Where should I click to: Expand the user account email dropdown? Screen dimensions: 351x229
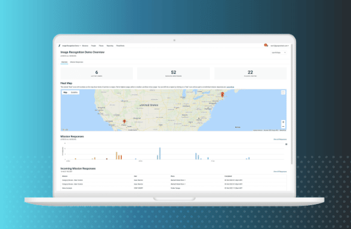pos(279,46)
